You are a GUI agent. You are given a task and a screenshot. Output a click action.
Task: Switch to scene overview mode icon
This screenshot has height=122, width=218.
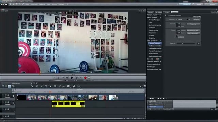tap(6, 86)
